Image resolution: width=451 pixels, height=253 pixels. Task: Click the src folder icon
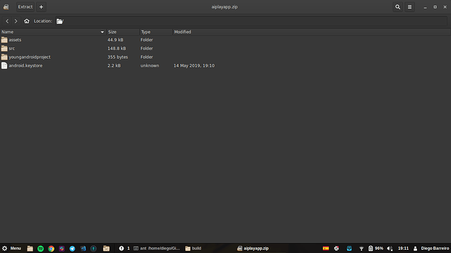pyautogui.click(x=5, y=48)
